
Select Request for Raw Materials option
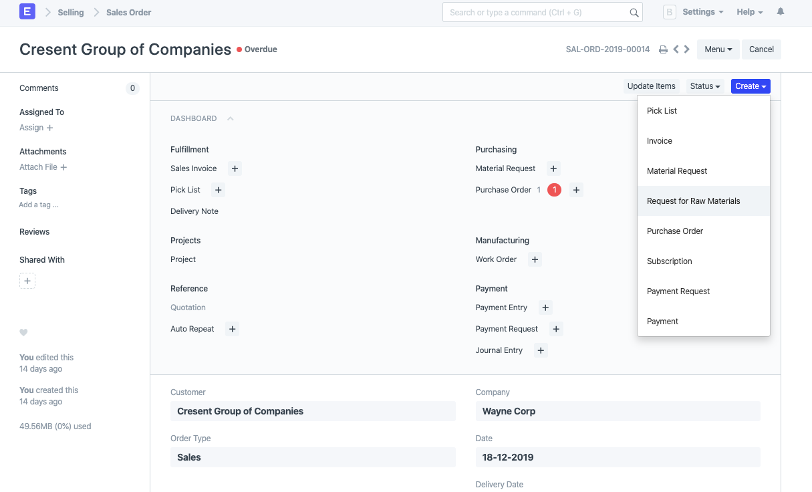(693, 201)
